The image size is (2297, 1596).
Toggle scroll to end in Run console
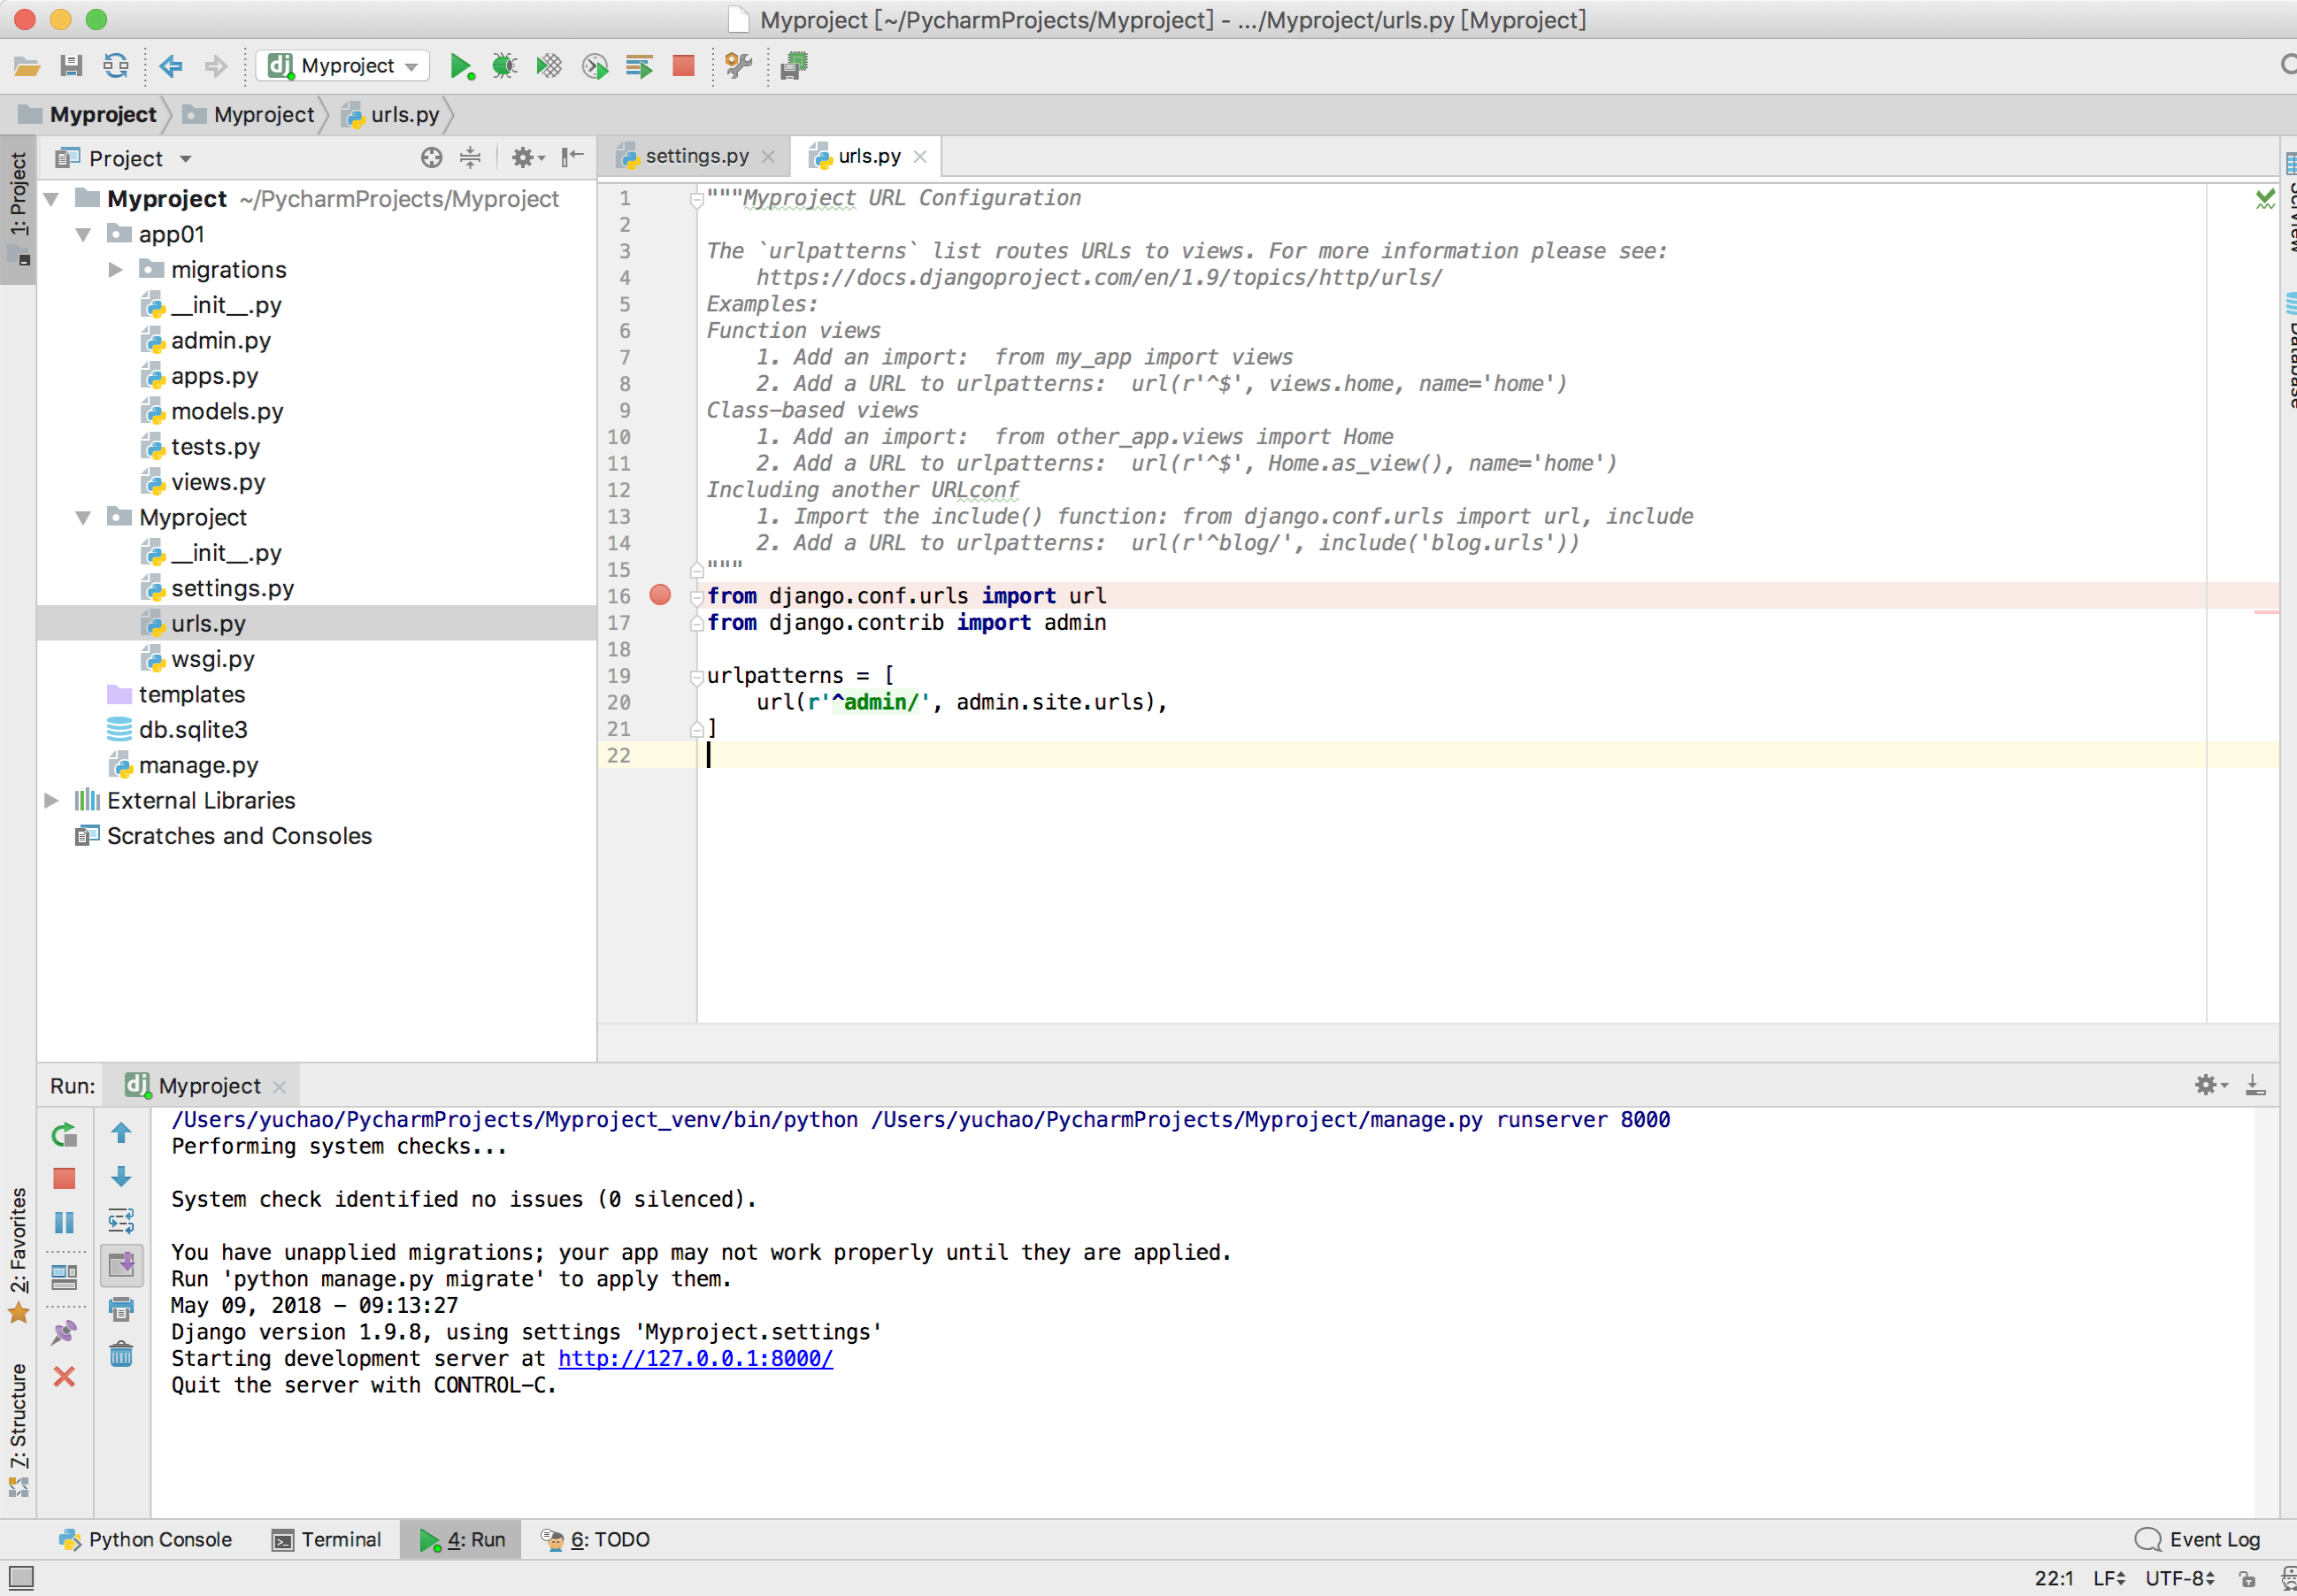point(121,1265)
